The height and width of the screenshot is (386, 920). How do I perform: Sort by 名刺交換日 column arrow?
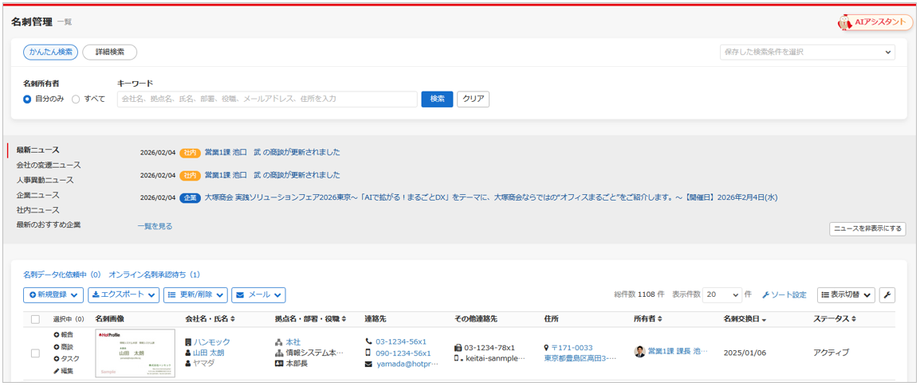(765, 320)
